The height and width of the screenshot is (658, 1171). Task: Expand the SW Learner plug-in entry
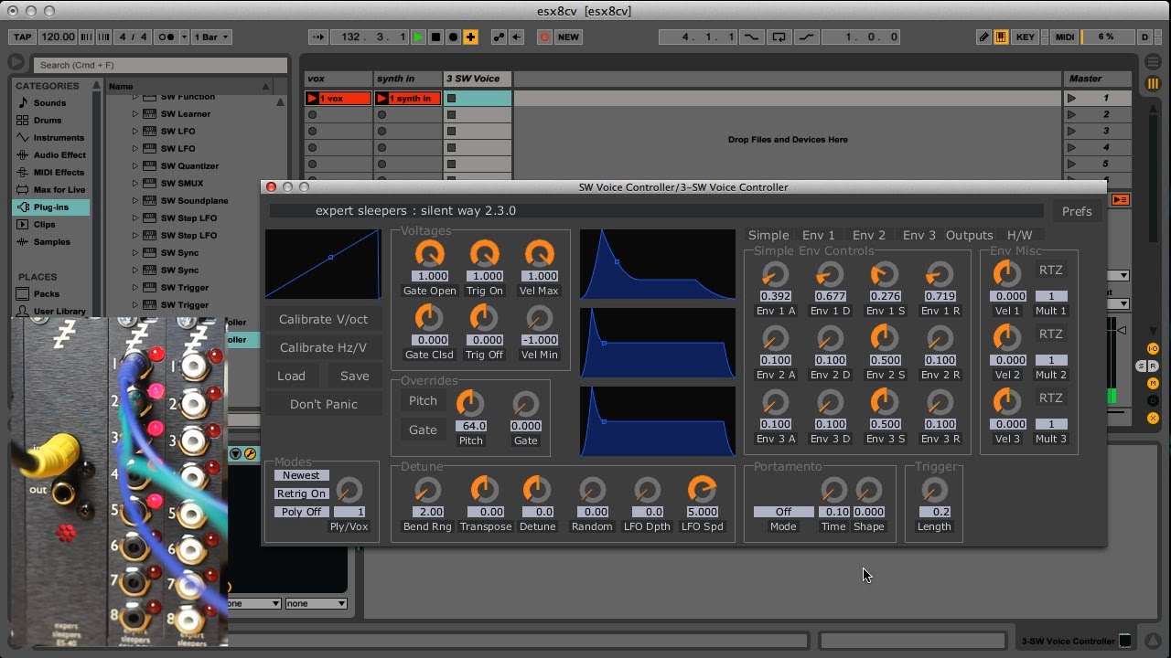pyautogui.click(x=135, y=114)
